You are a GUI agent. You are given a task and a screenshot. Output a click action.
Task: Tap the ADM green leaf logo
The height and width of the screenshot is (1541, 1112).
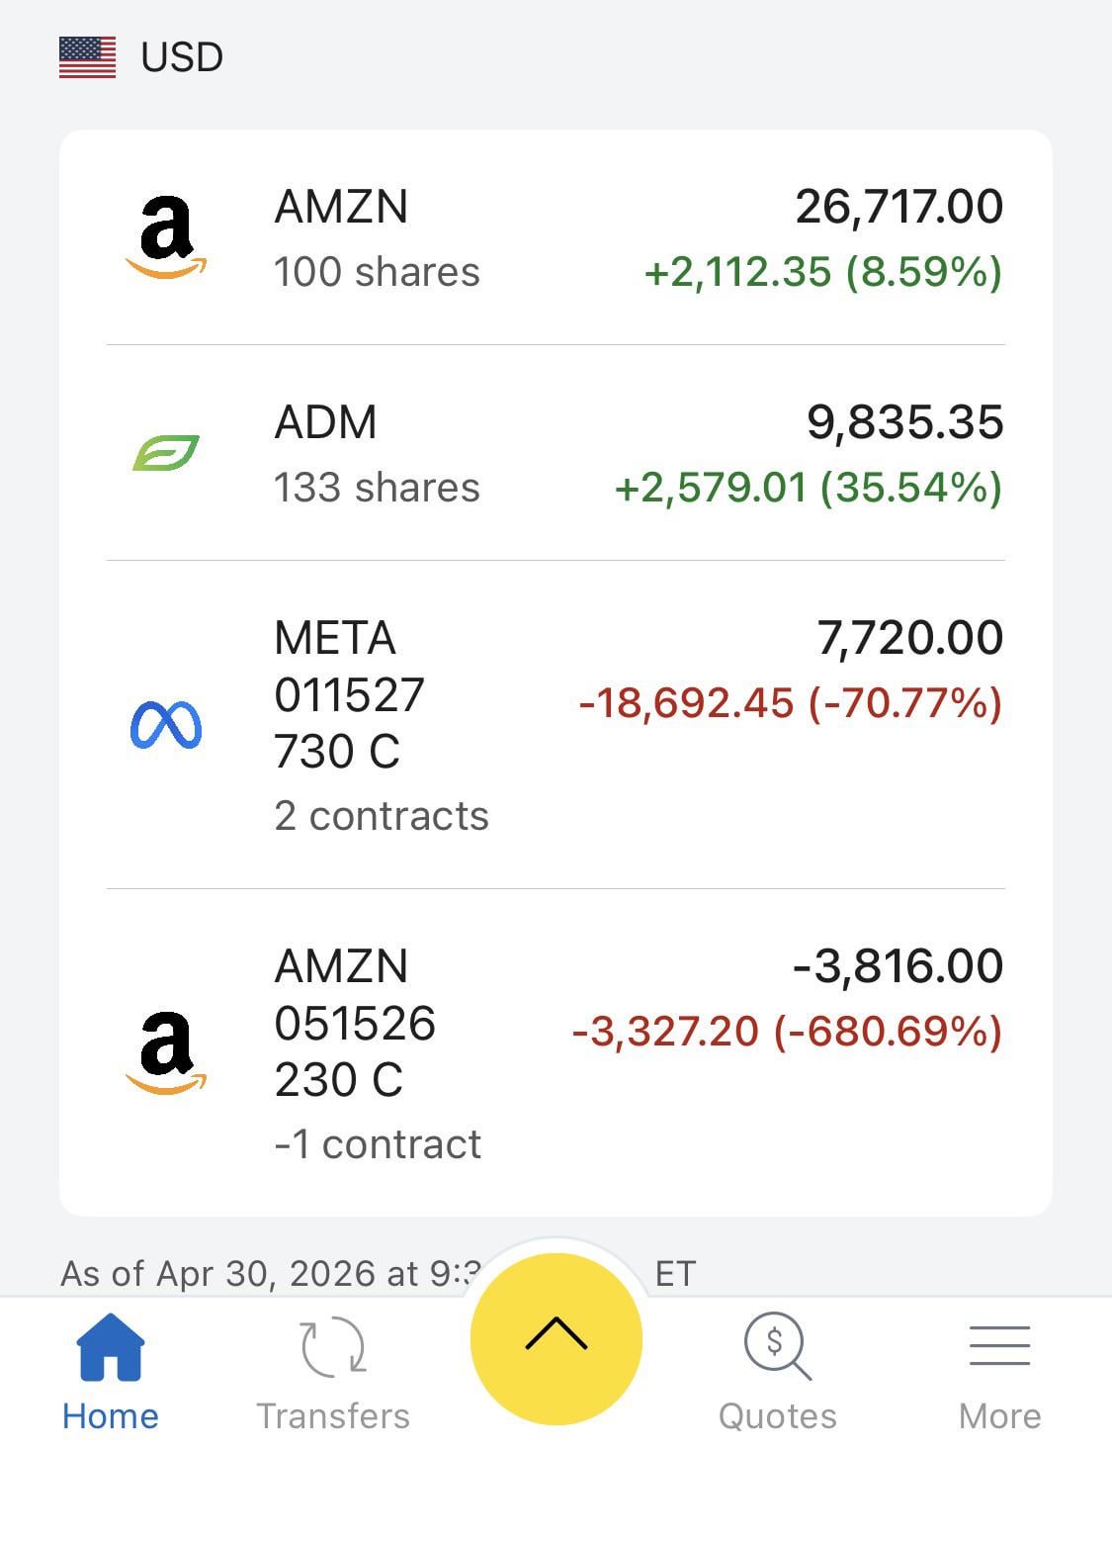point(166,453)
